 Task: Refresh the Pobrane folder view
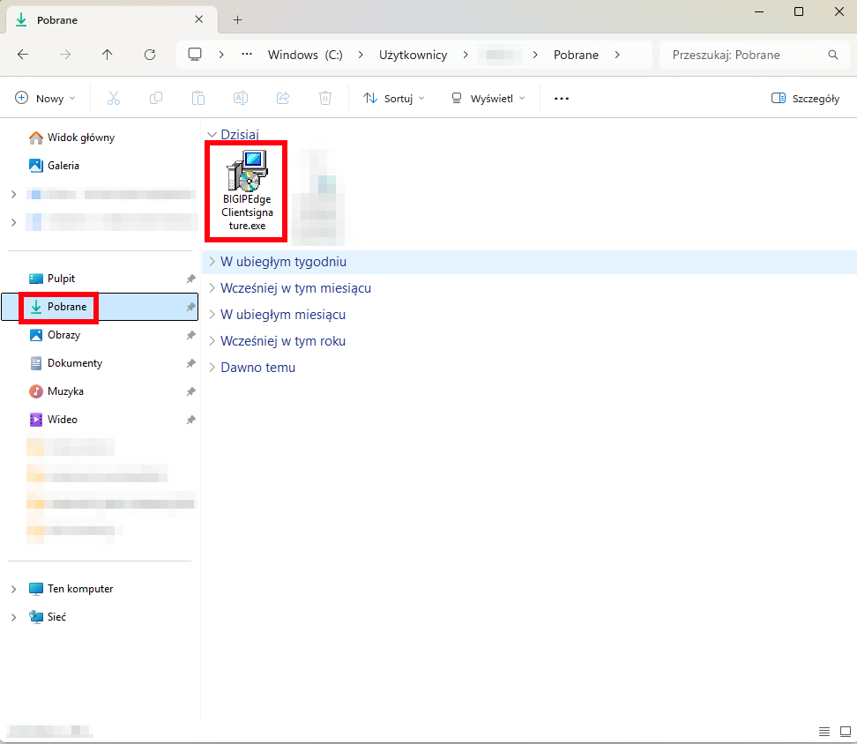click(150, 55)
